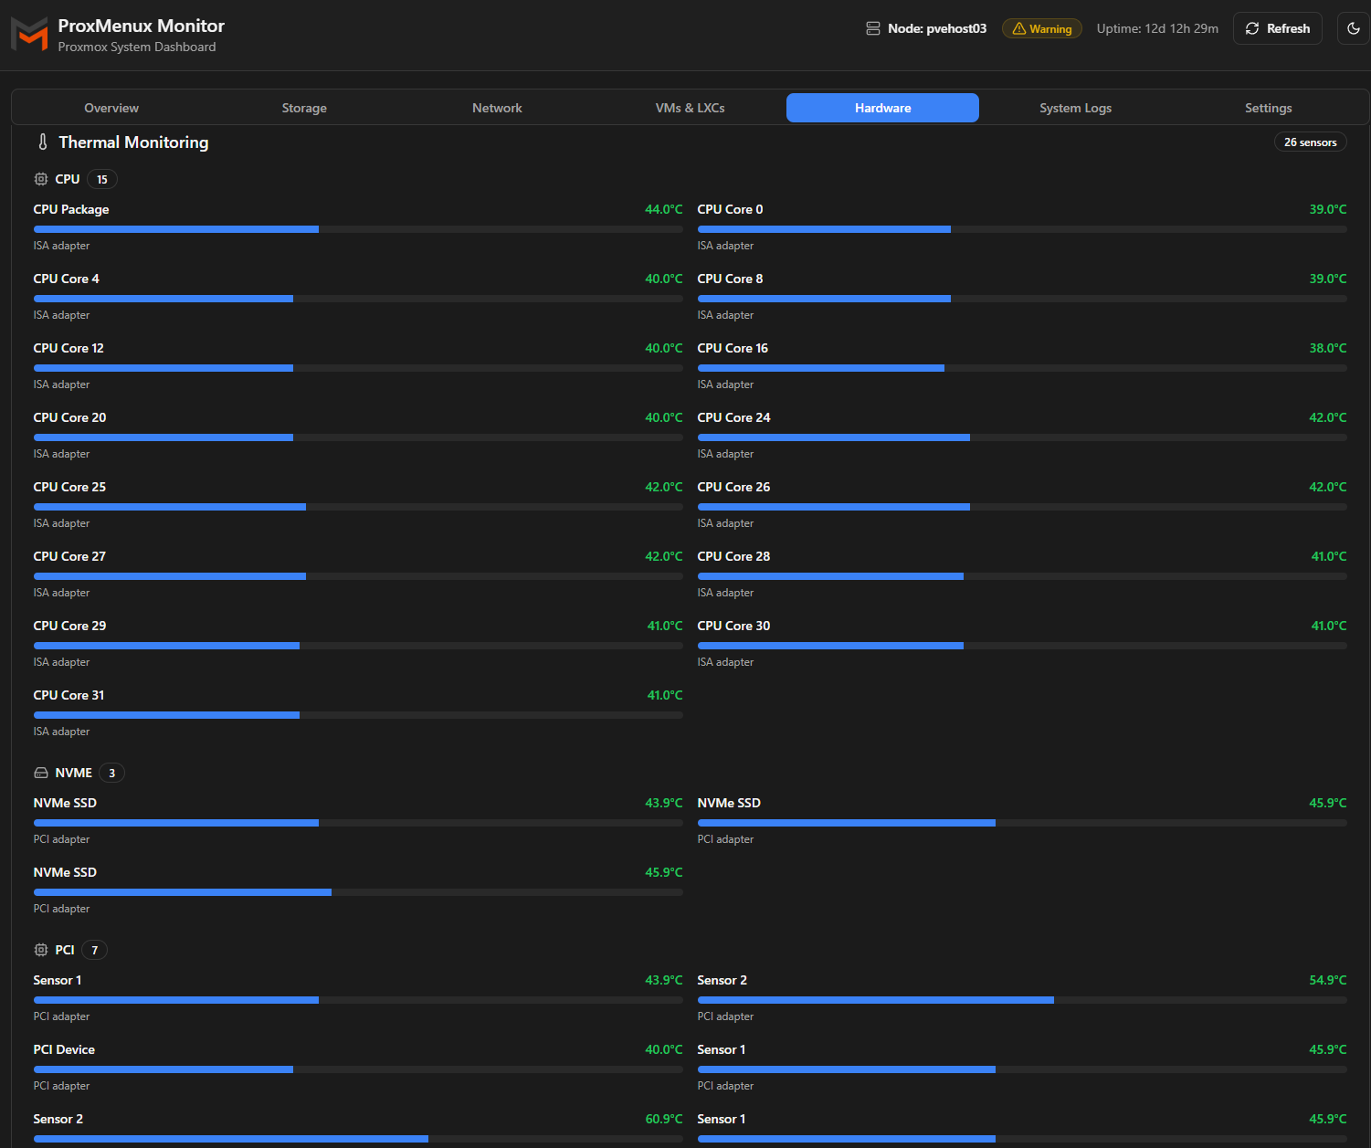Click the PCI Device temperature bar
1371x1148 pixels.
[358, 1069]
